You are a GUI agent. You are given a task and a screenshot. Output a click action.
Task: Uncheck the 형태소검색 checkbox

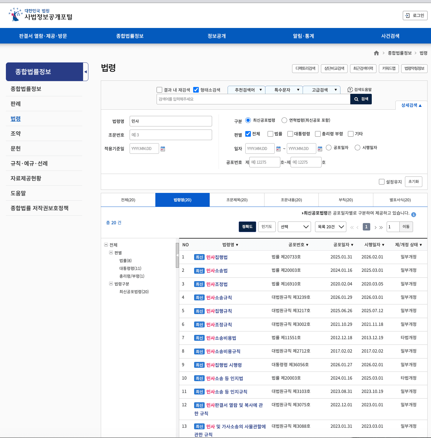click(196, 90)
